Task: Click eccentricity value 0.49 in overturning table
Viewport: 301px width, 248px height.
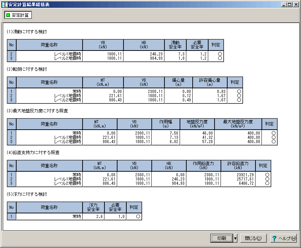Action: click(x=187, y=100)
